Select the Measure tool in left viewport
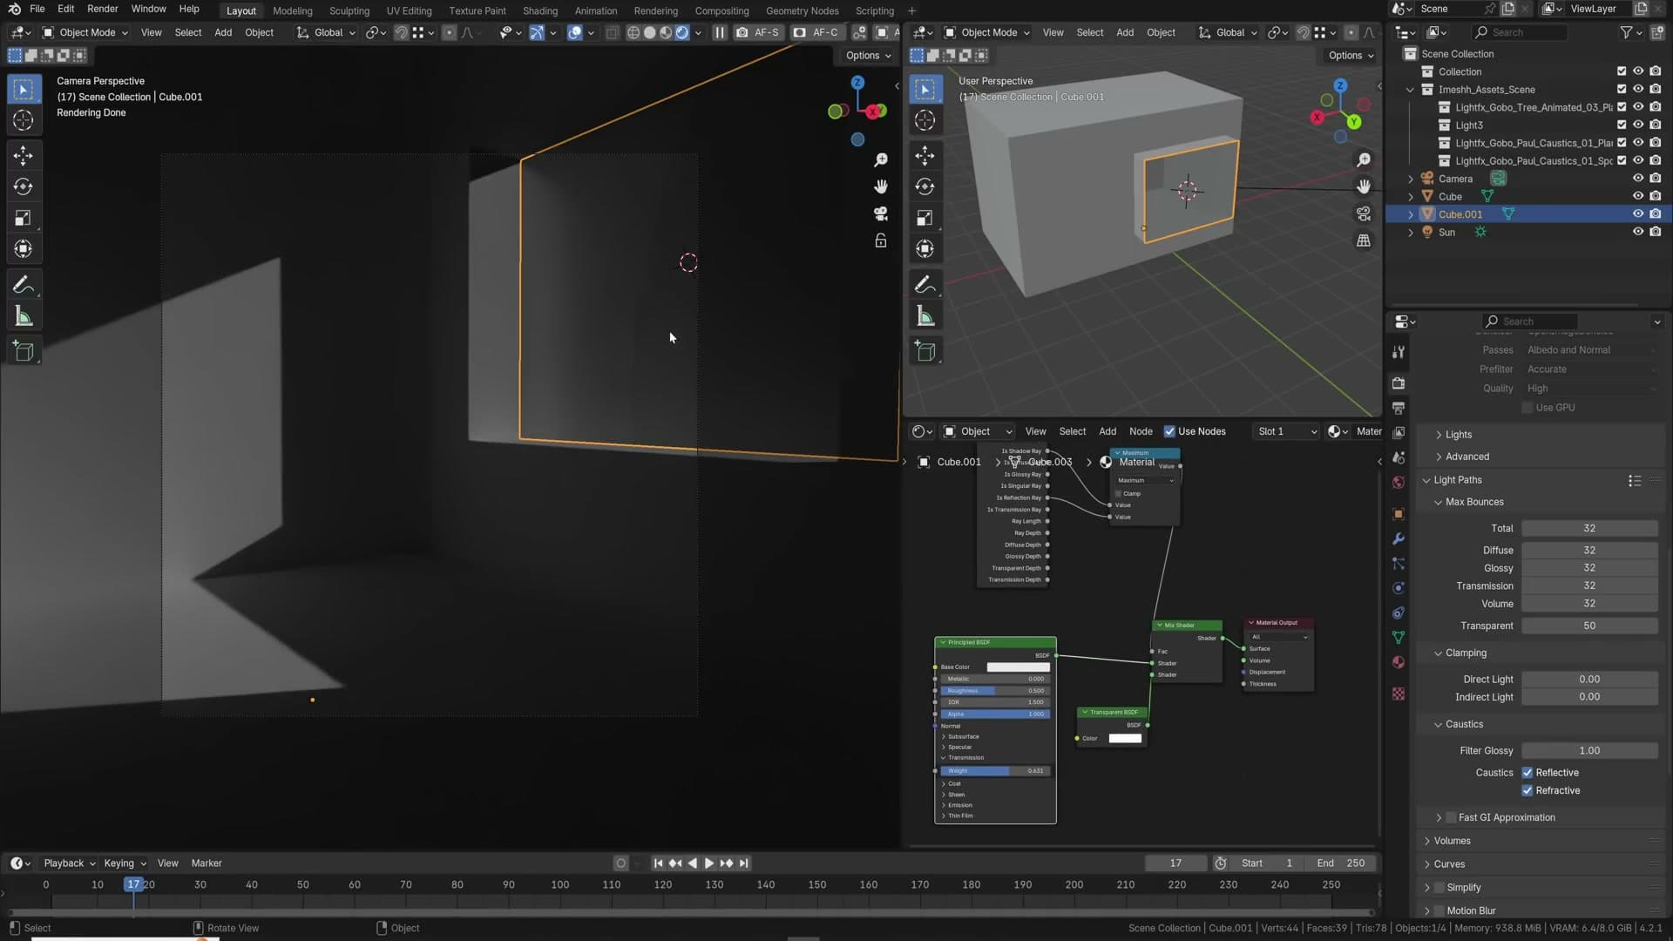Image resolution: width=1673 pixels, height=941 pixels. [x=24, y=316]
